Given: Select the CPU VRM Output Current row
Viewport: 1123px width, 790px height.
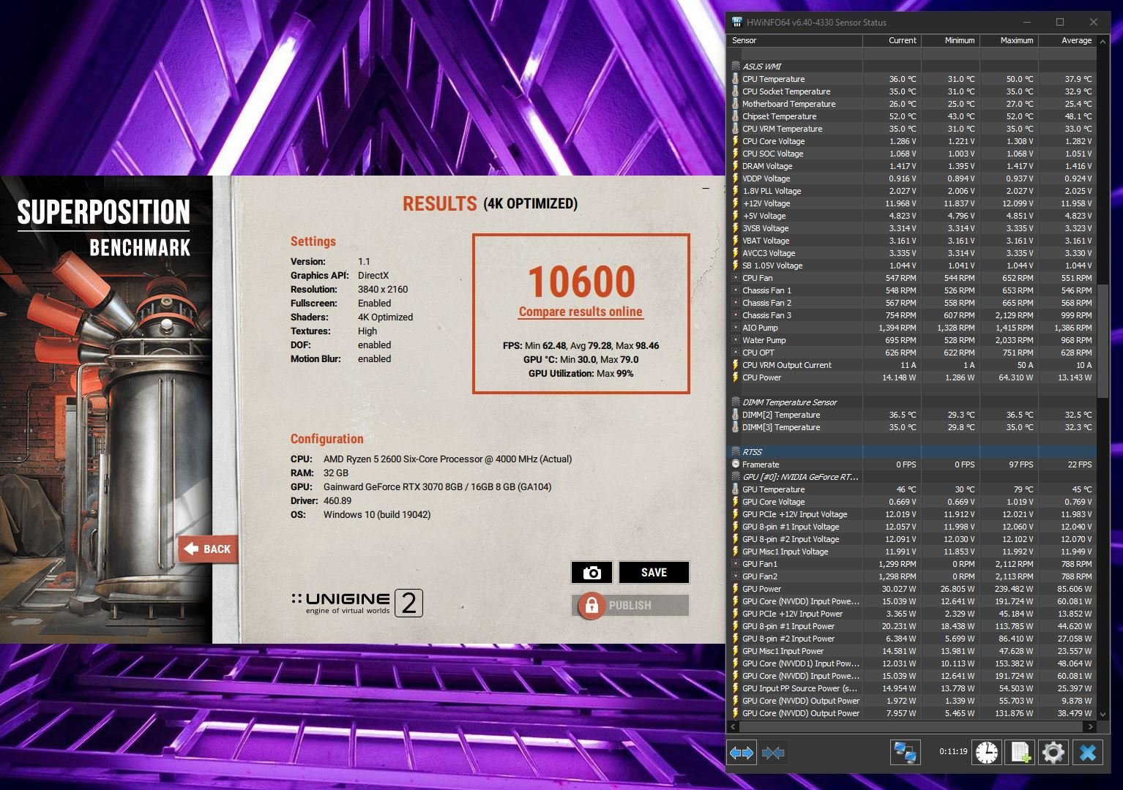Looking at the screenshot, I should click(912, 365).
